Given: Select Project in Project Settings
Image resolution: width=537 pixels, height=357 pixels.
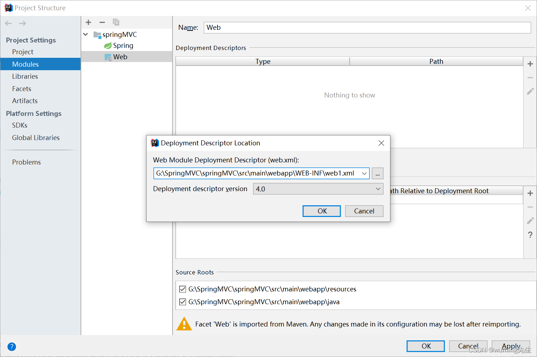Looking at the screenshot, I should click(x=23, y=52).
